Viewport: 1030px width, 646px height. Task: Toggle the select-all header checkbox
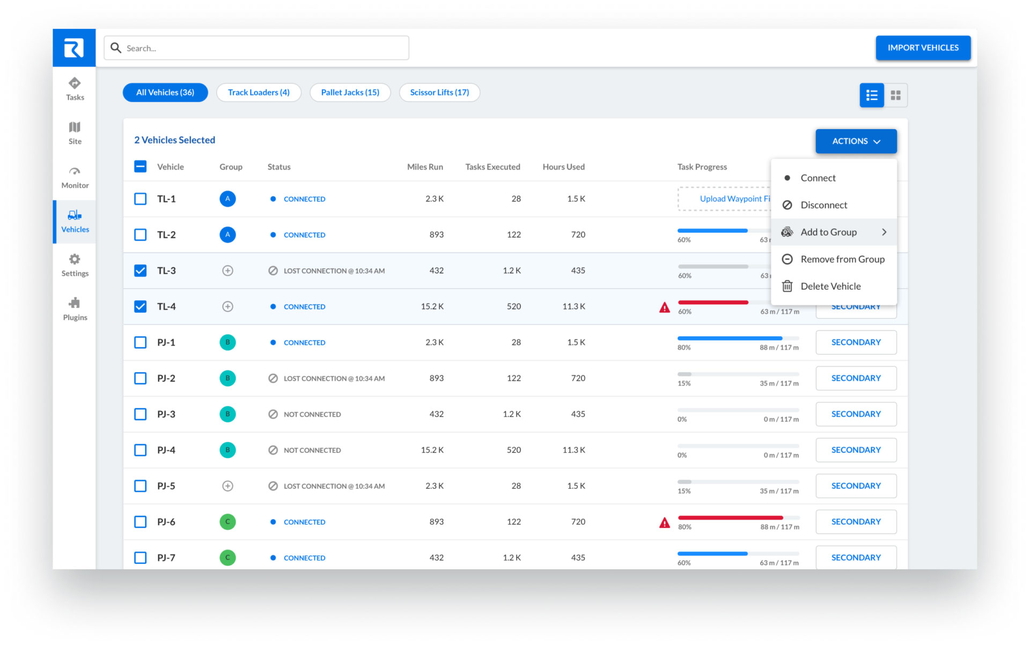pyautogui.click(x=140, y=167)
